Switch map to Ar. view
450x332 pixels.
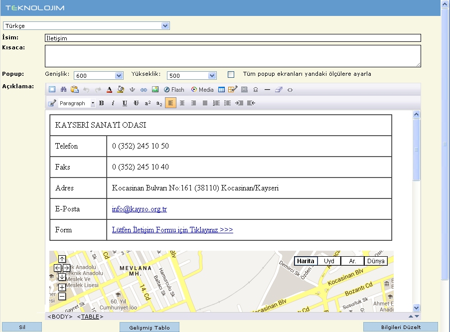click(x=352, y=261)
